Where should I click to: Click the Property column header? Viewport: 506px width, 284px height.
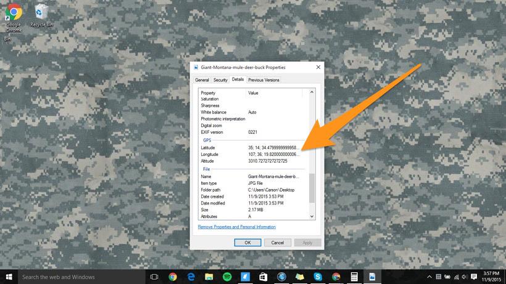[x=223, y=93]
